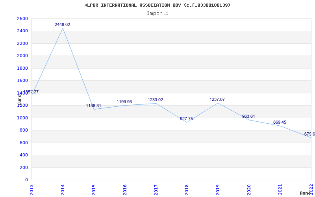315x197 pixels.
Task: Click the 400 tick on the y-axis
Action: [24, 155]
